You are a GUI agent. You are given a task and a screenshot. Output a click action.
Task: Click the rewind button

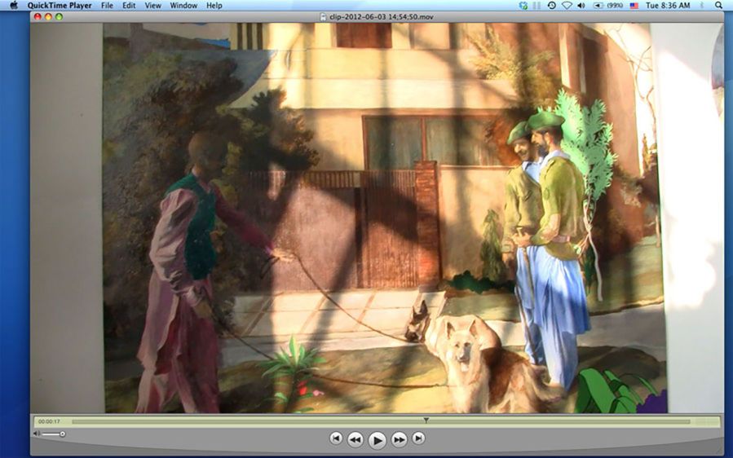coord(355,439)
